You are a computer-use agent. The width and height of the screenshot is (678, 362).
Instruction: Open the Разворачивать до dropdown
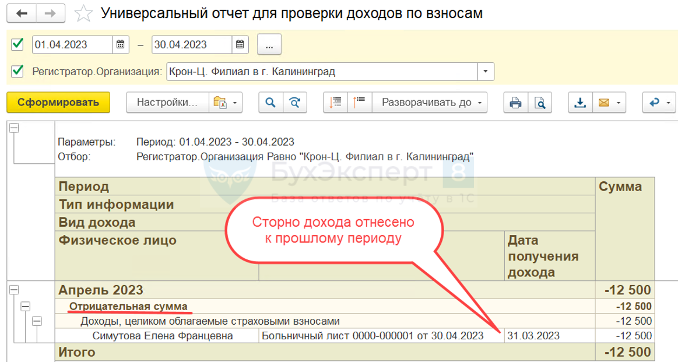tap(431, 103)
